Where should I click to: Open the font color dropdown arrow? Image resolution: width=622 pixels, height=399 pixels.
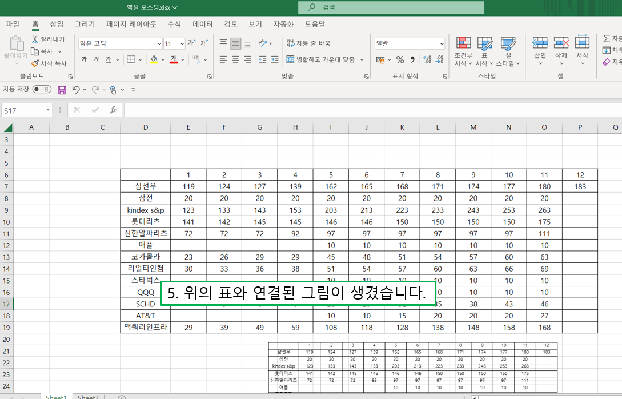[x=182, y=60]
